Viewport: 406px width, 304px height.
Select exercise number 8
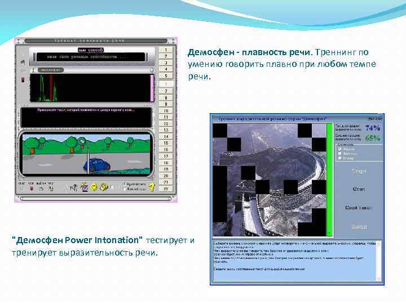[166, 98]
